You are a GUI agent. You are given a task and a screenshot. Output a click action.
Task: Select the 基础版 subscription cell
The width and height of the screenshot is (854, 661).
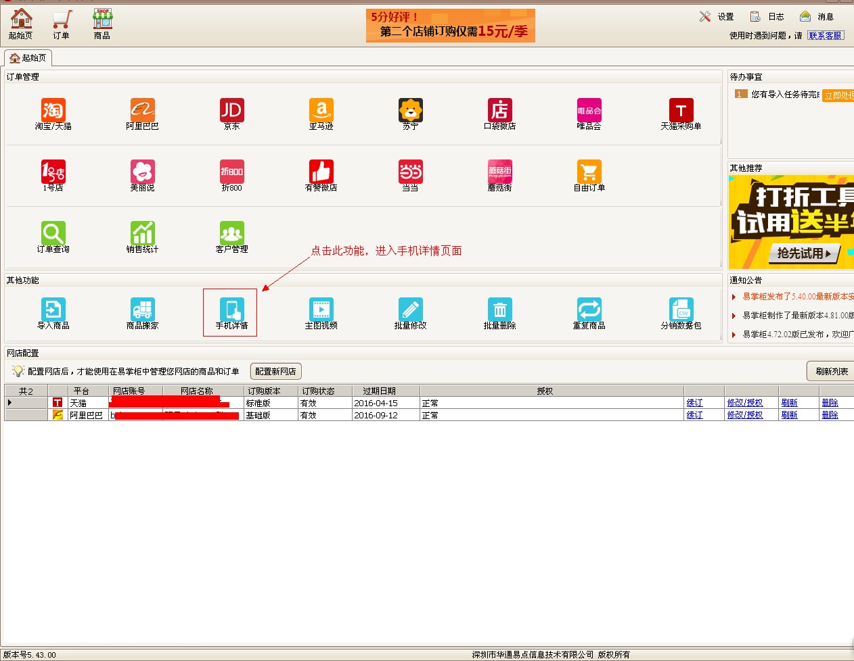click(x=271, y=415)
